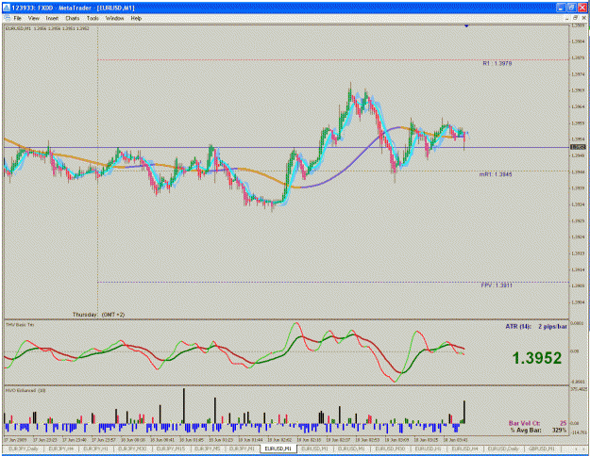Open the Charts menu
The height and width of the screenshot is (456, 590).
click(73, 18)
